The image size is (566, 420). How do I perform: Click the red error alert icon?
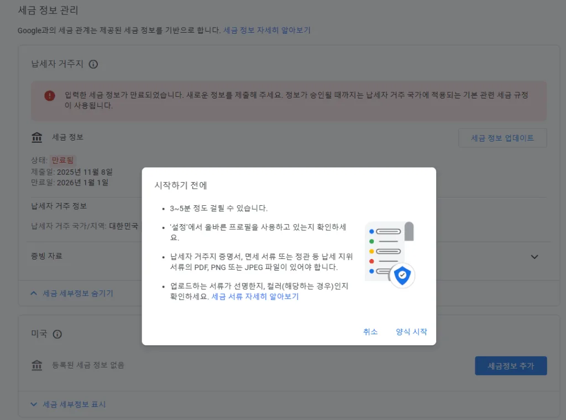49,95
